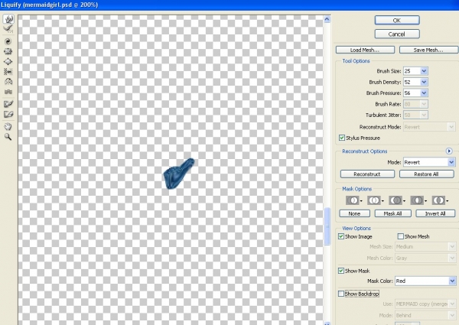Click the blue fin shape in preview

click(x=177, y=174)
